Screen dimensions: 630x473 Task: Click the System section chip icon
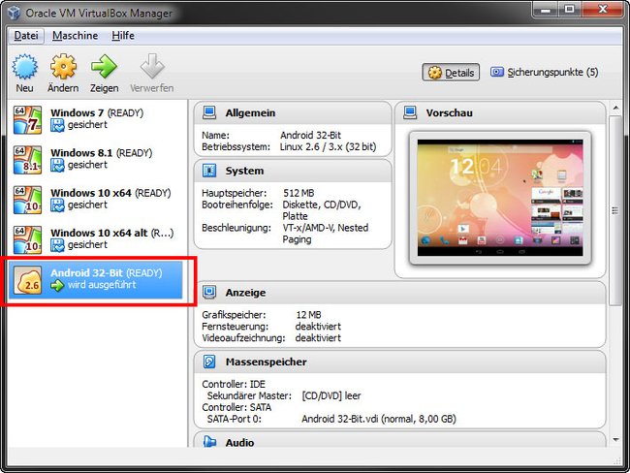(209, 171)
